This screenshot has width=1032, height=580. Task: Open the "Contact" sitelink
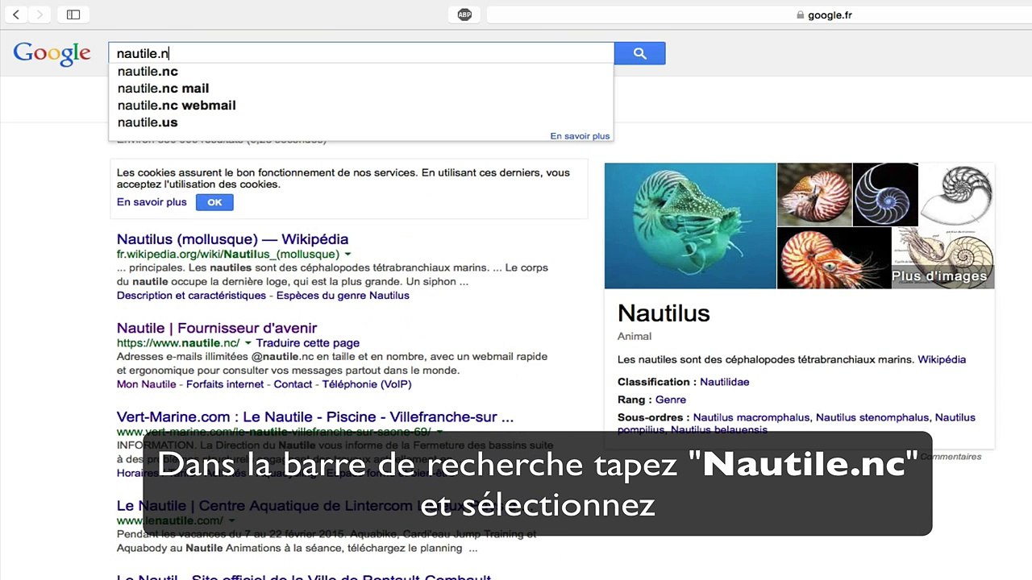[x=293, y=384]
